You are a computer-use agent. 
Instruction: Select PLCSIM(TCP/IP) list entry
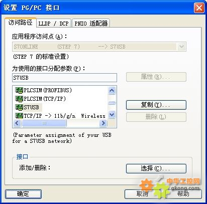coord(41,99)
